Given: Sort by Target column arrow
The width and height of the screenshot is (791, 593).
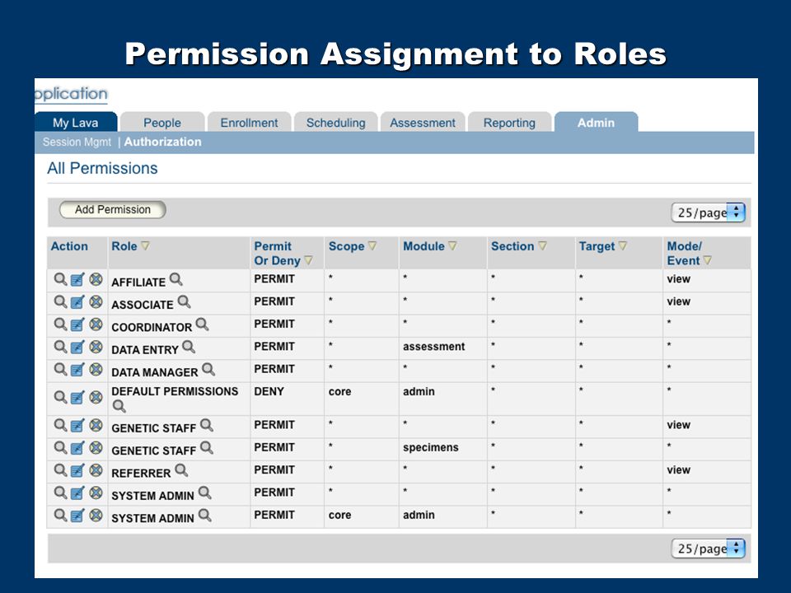Looking at the screenshot, I should 623,246.
